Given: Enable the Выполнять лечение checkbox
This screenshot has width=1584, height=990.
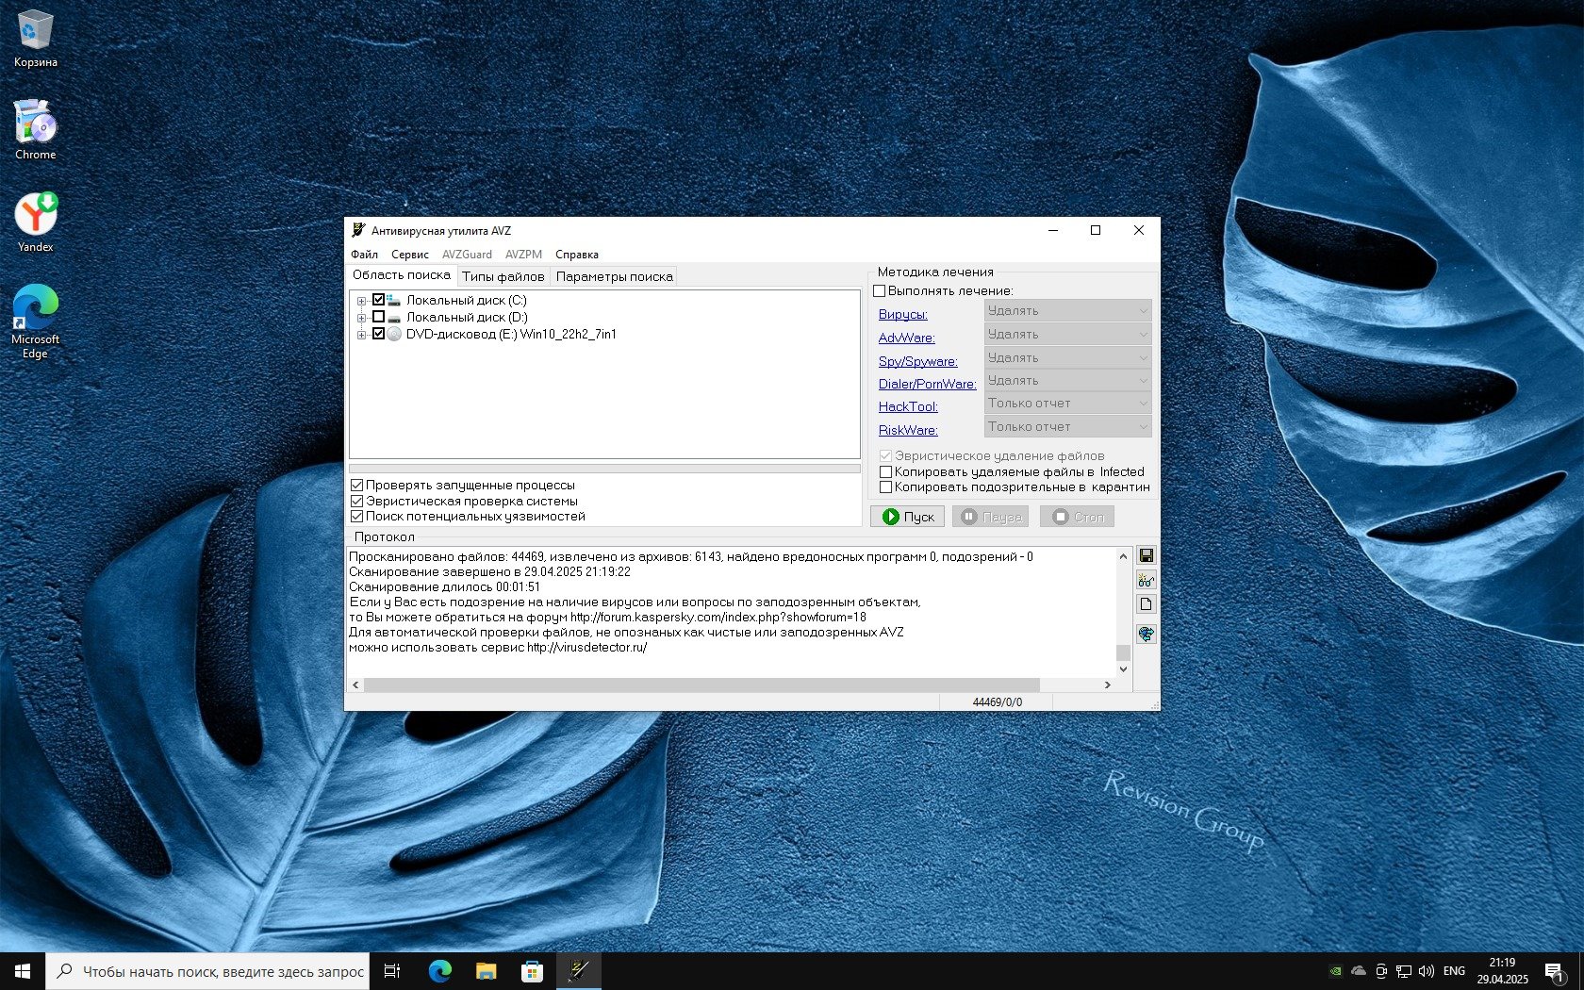Looking at the screenshot, I should tap(880, 291).
